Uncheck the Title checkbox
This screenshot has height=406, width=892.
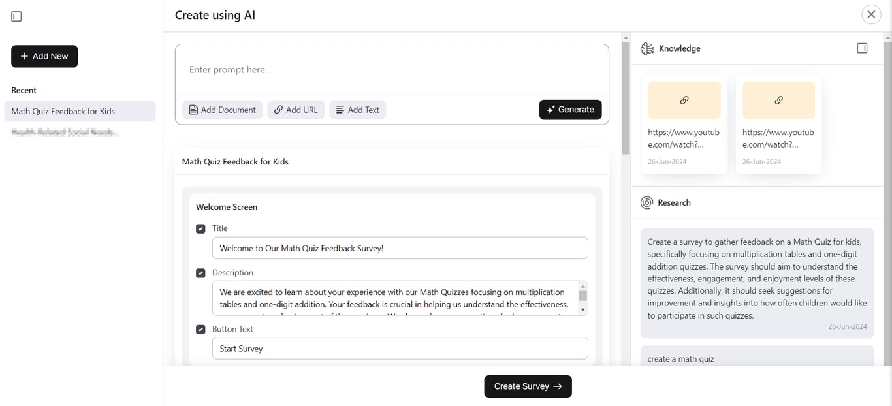[x=200, y=228]
